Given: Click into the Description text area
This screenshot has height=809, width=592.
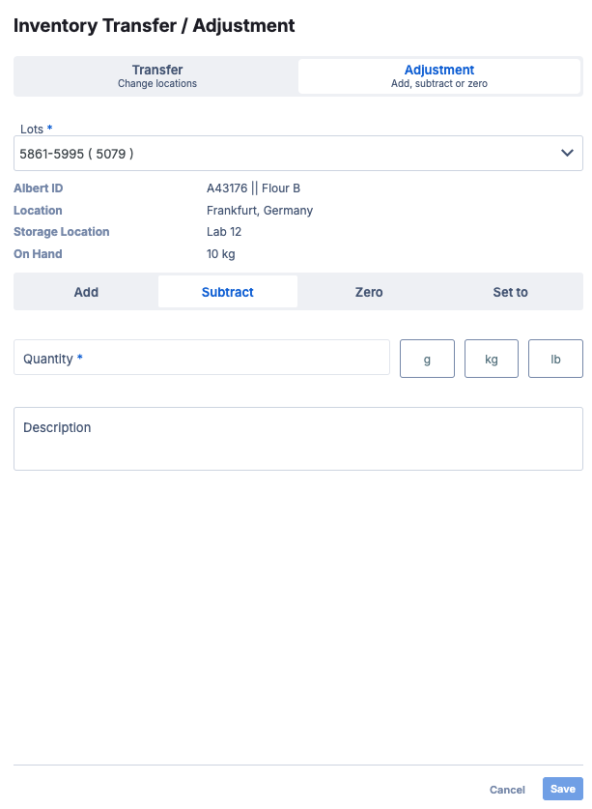Looking at the screenshot, I should [297, 439].
